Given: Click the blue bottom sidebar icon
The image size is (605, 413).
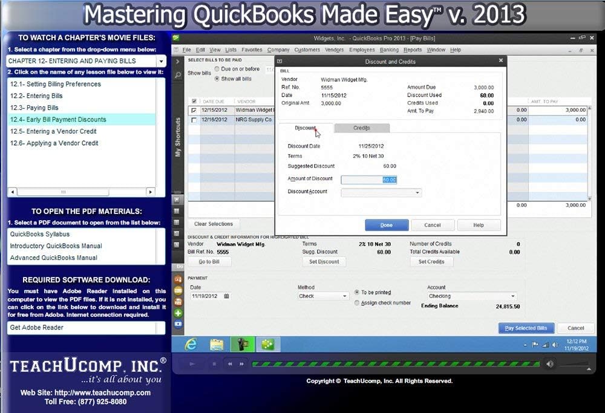Looking at the screenshot, I should (178, 324).
